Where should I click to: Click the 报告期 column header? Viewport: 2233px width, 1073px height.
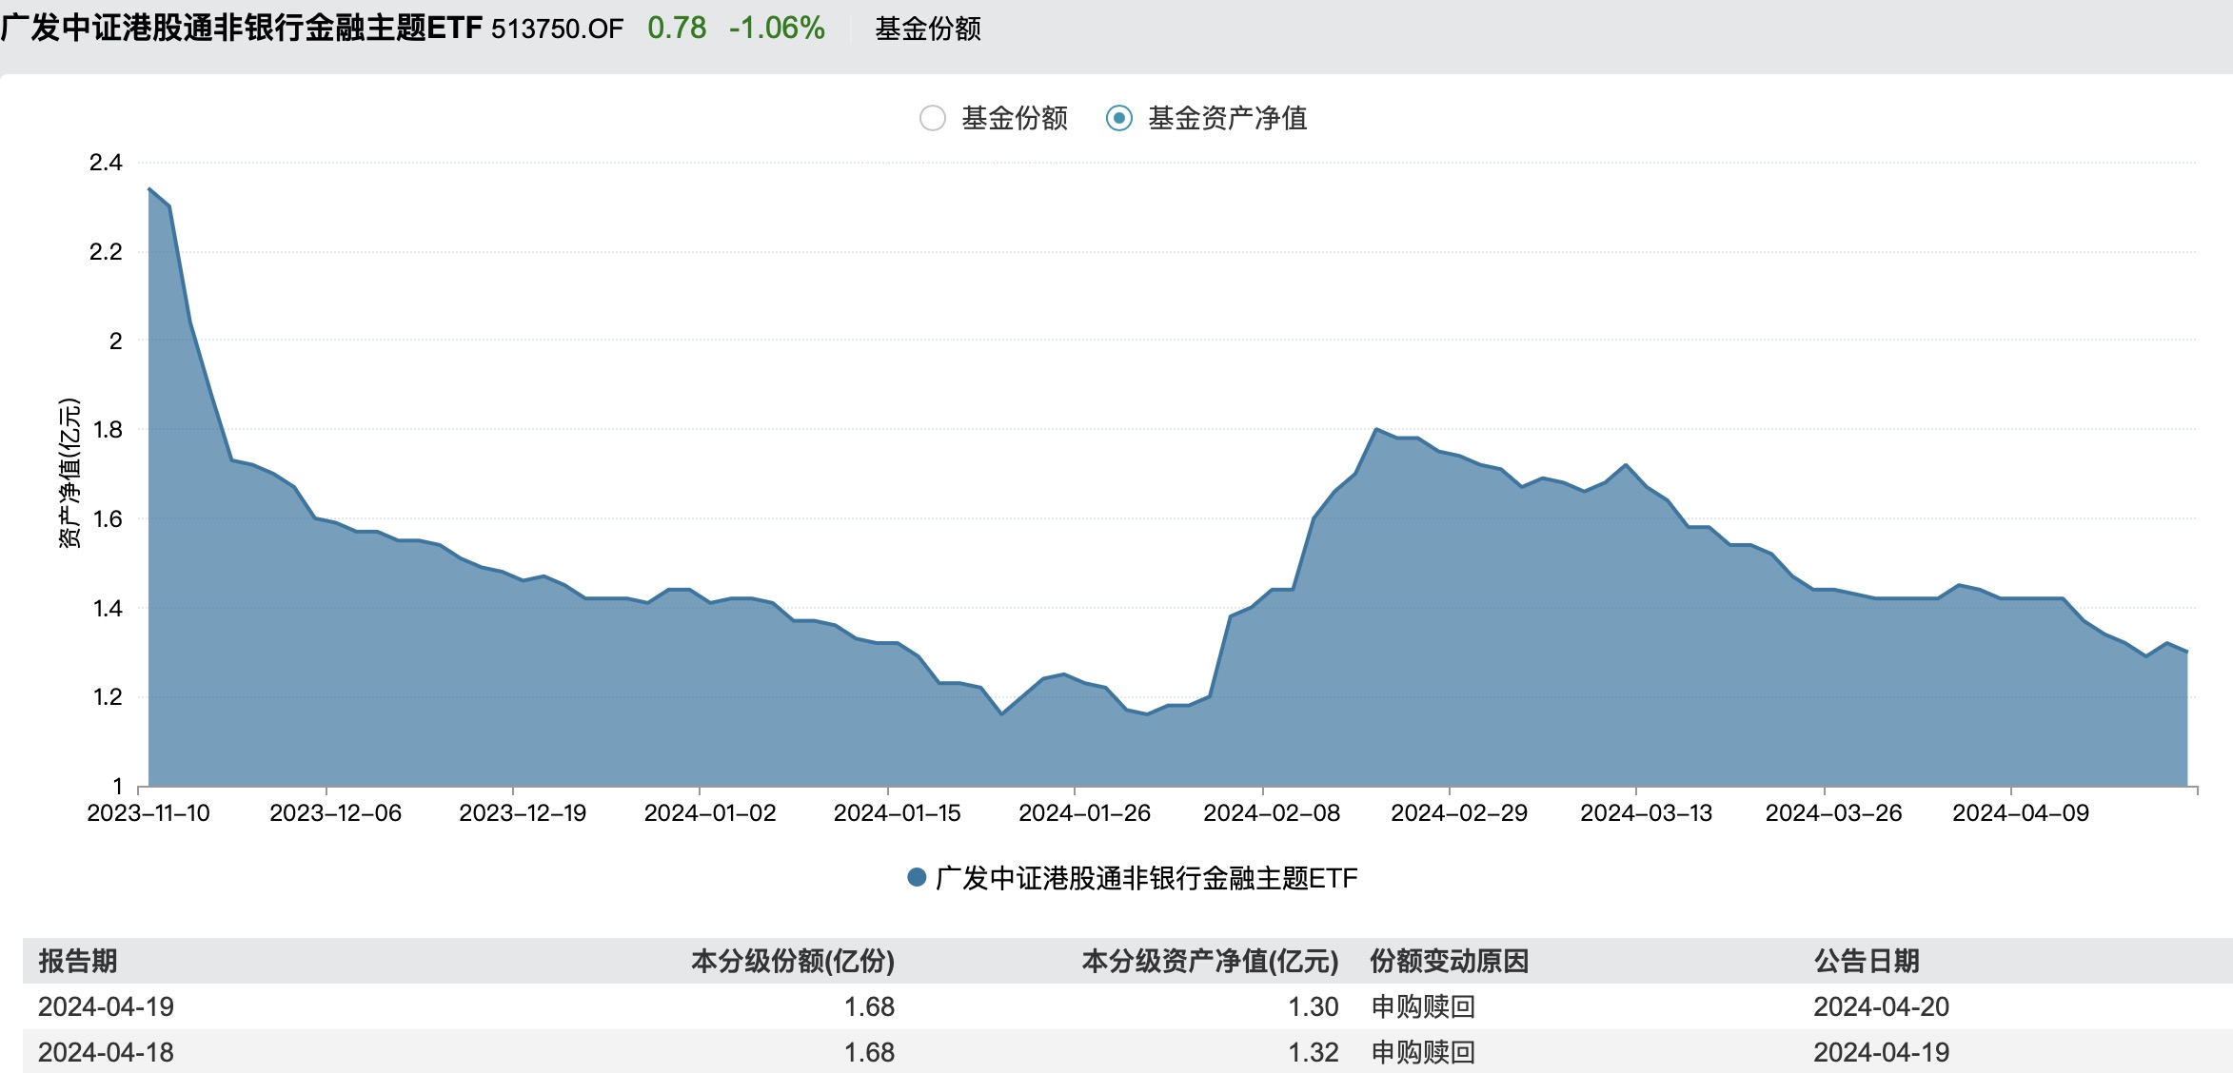click(x=78, y=961)
